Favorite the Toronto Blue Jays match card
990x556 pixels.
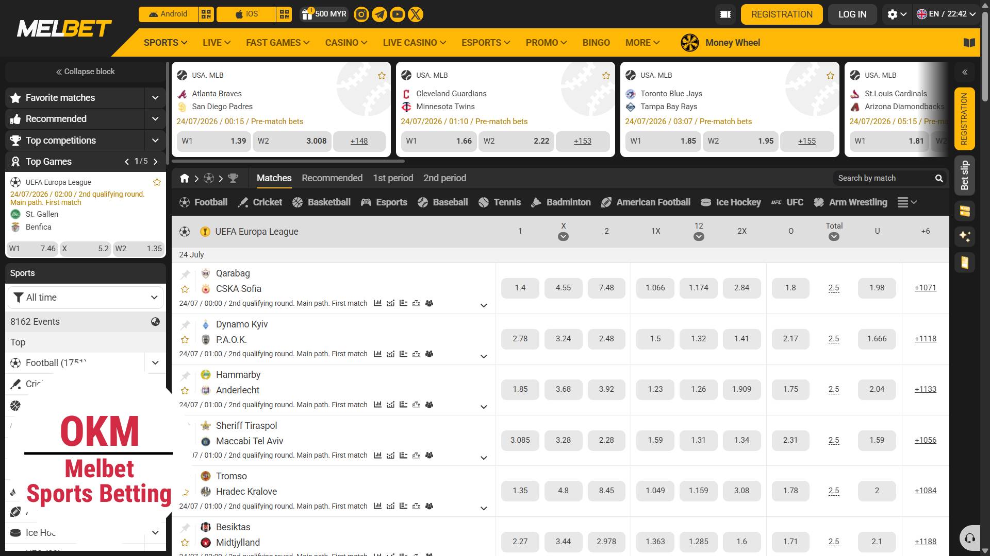(x=830, y=76)
